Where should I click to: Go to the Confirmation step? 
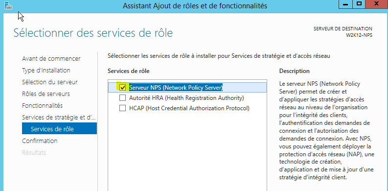point(40,141)
